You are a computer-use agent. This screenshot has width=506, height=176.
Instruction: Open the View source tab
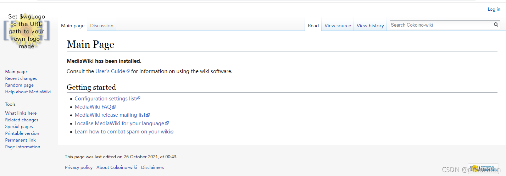(x=338, y=26)
